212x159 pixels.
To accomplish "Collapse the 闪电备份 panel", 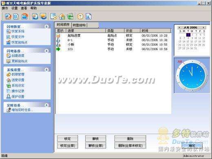I will (46, 51).
